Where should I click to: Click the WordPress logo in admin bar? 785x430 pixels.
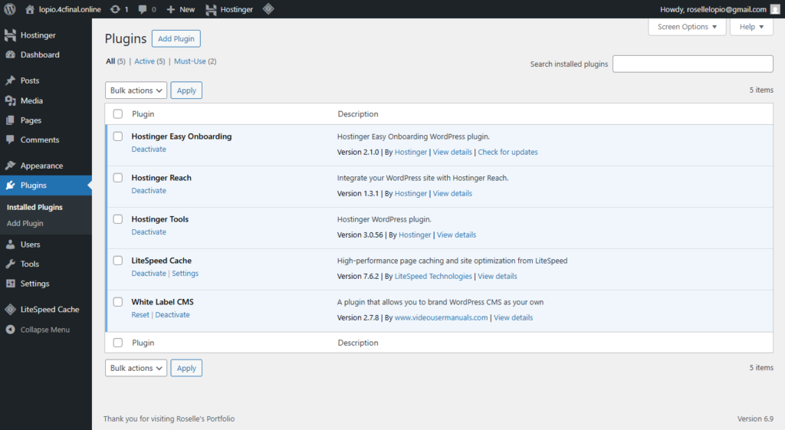pyautogui.click(x=10, y=9)
